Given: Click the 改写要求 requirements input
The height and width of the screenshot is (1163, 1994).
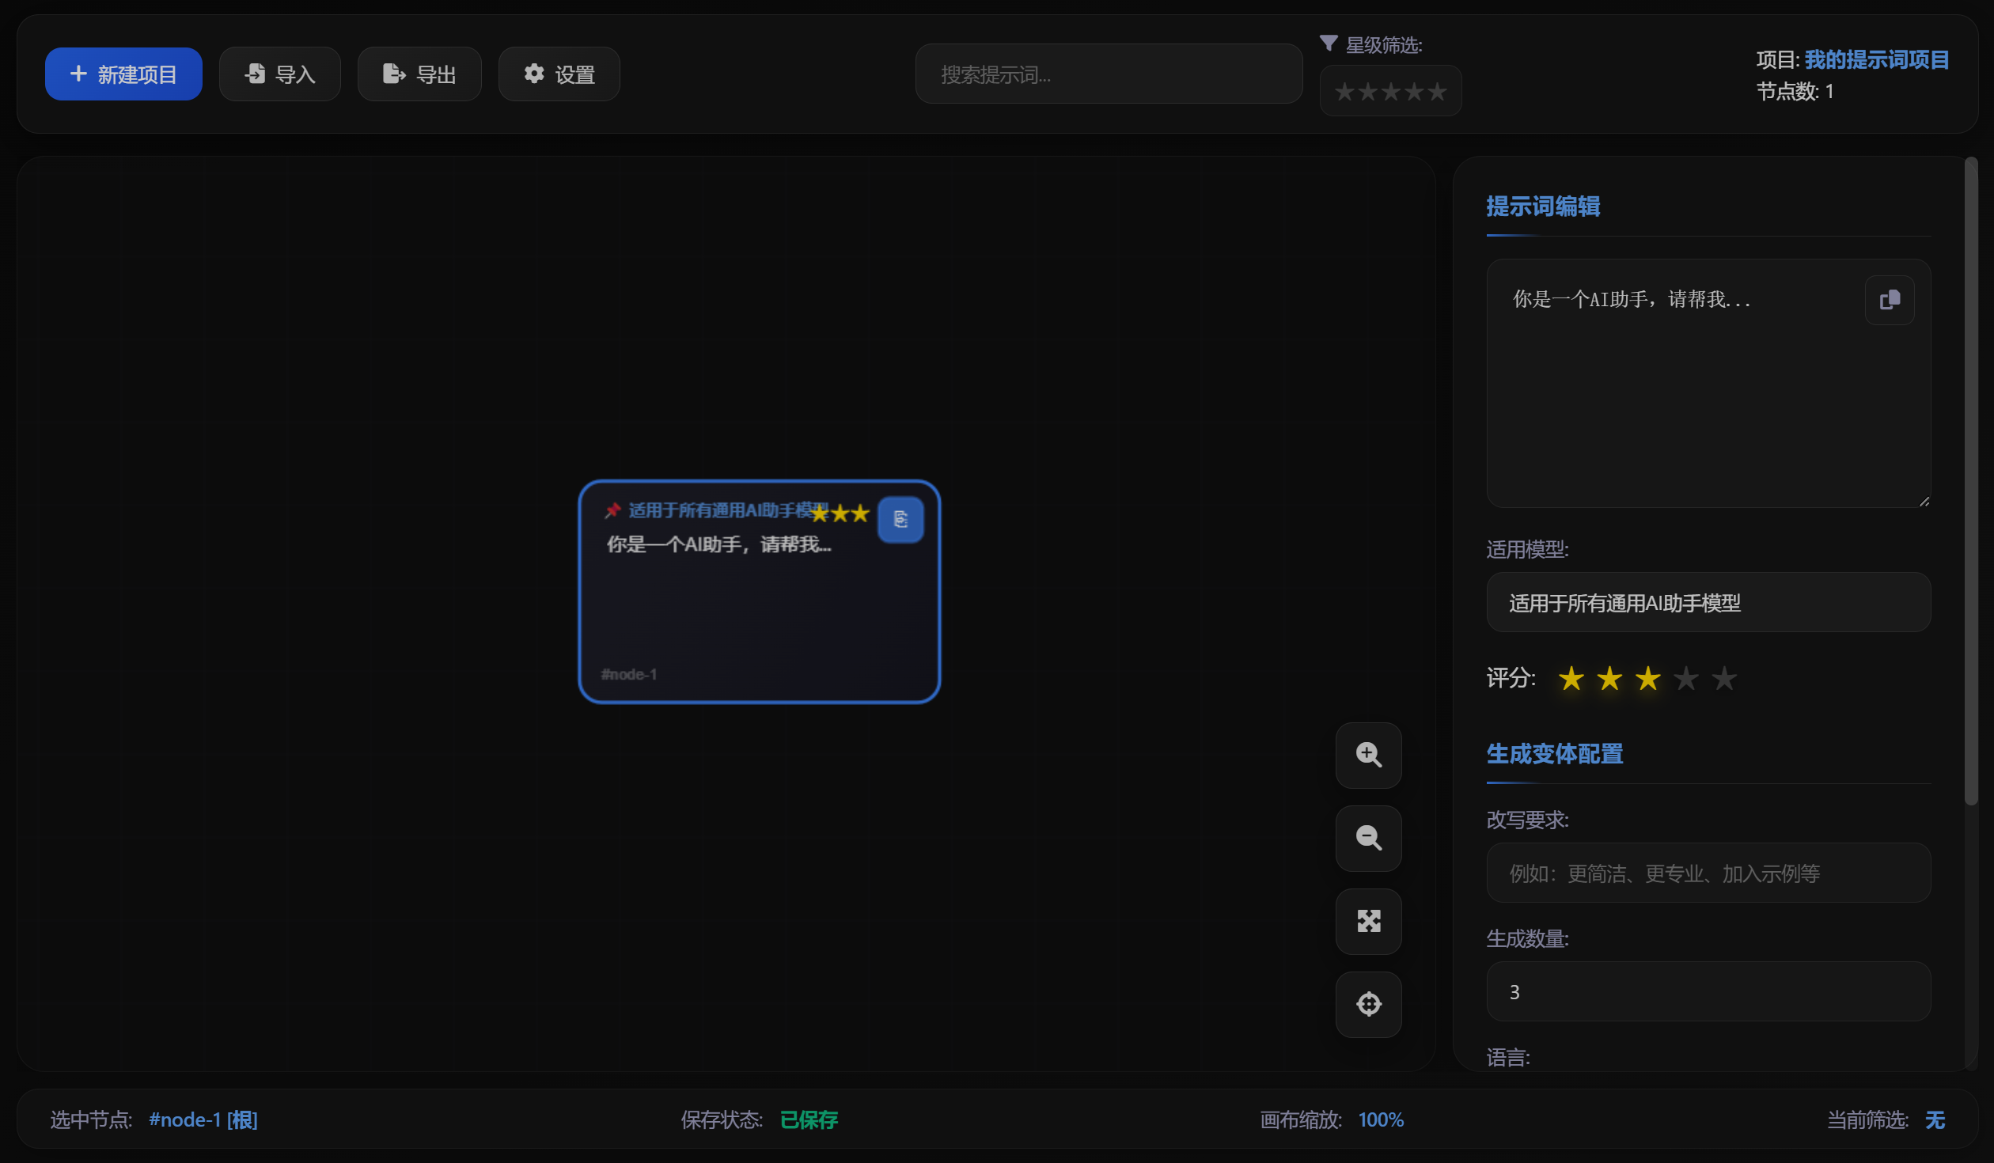Looking at the screenshot, I should tap(1708, 873).
